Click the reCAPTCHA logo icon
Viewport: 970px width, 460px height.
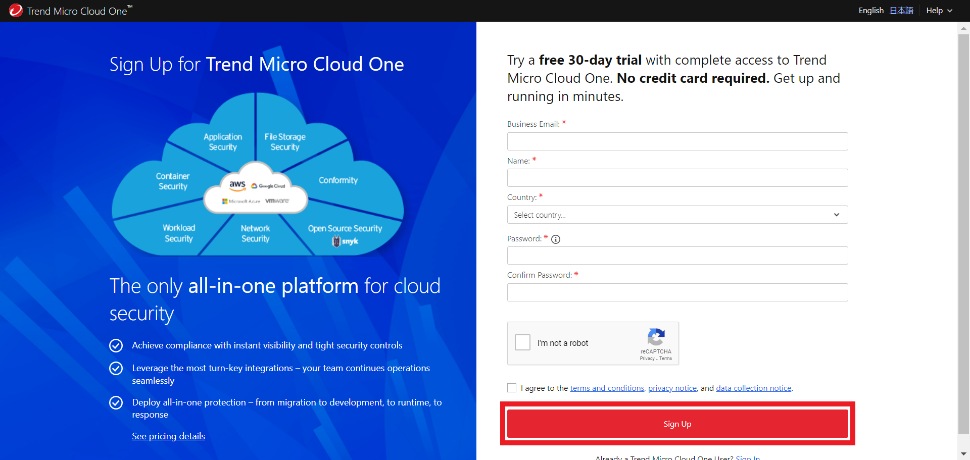656,337
